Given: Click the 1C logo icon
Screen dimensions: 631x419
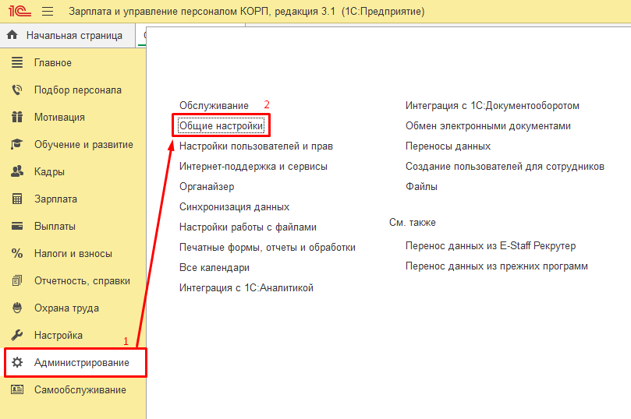Looking at the screenshot, I should [19, 11].
